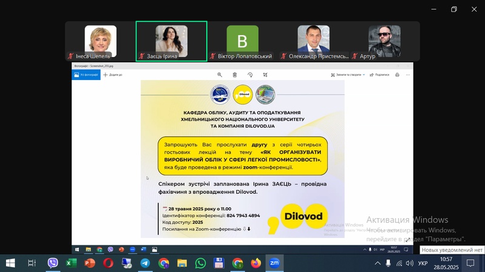
Task: Open the Windows notification center
Action: click(470, 264)
